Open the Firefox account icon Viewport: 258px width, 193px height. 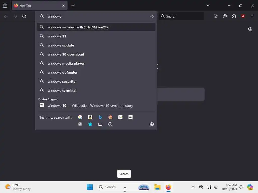tap(225, 16)
